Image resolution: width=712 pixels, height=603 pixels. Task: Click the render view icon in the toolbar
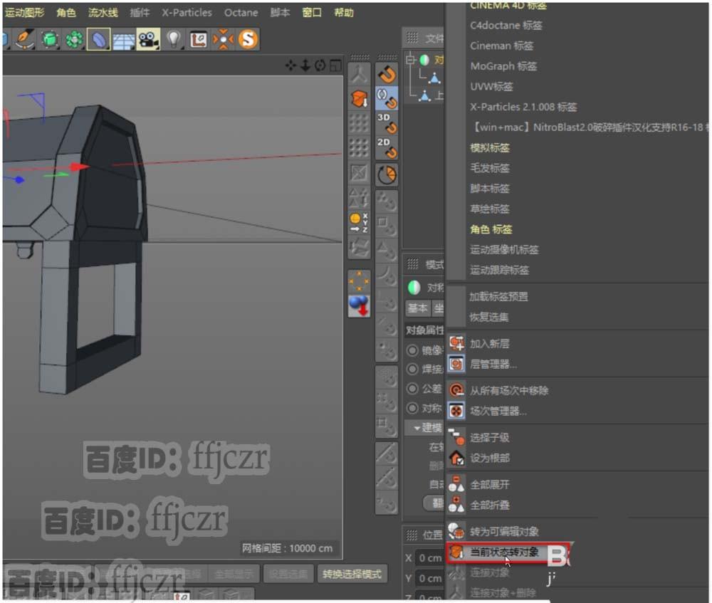point(147,38)
